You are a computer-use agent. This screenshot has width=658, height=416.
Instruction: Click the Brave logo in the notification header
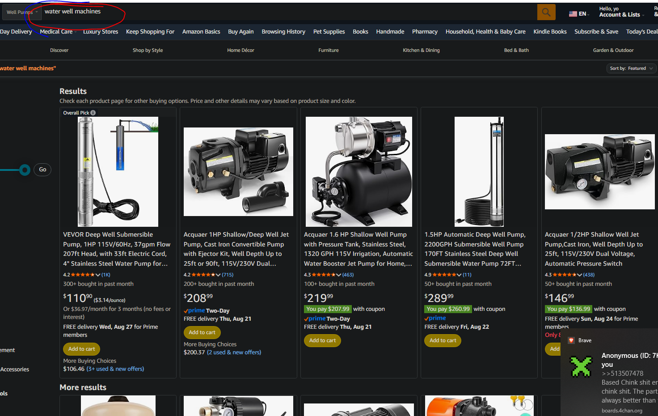coord(571,340)
